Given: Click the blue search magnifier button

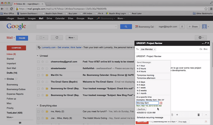Looking at the screenshot, I should 126,27.
